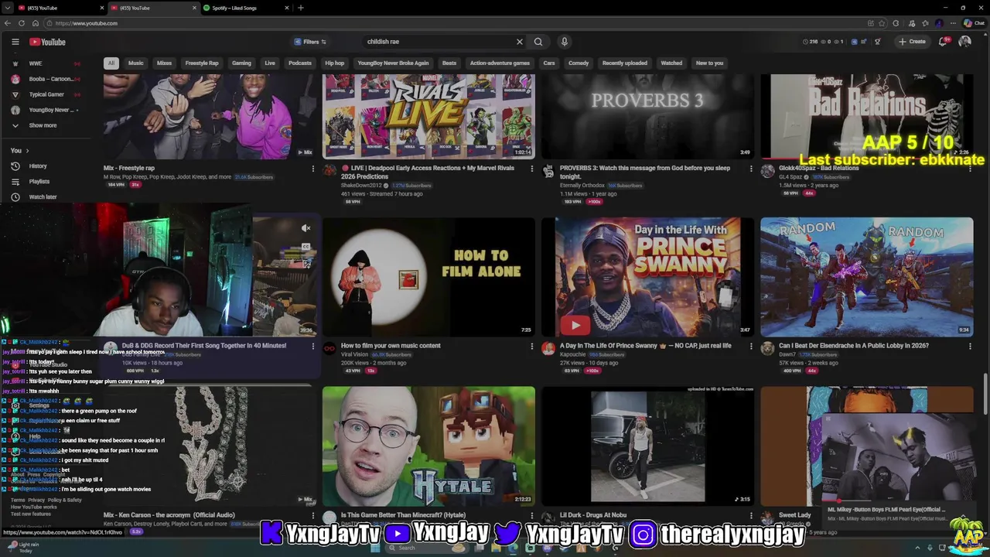The height and width of the screenshot is (557, 990).
Task: Open the account avatar menu
Action: click(964, 42)
